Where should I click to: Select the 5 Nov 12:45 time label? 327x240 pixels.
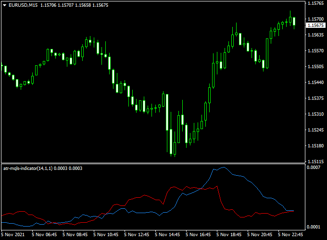(137, 235)
